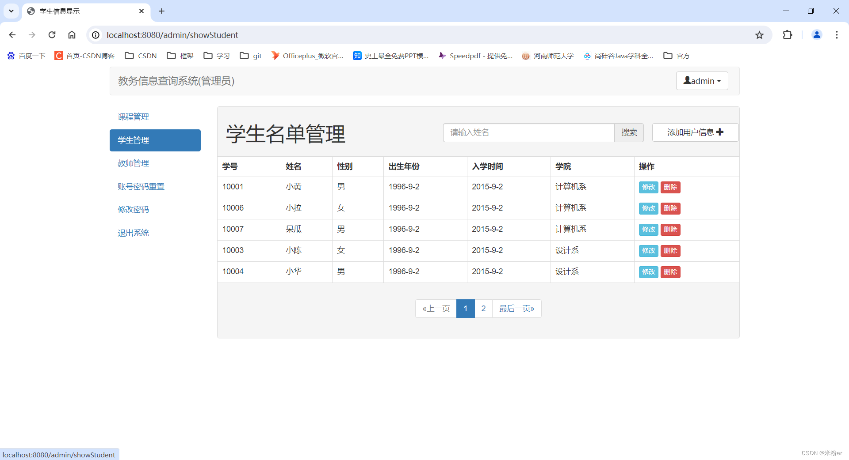Click 修改 for student 10001
The image size is (849, 460).
(649, 187)
